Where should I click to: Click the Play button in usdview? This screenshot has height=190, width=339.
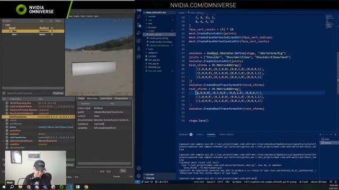[123, 171]
